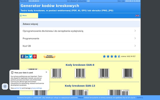Image resolution: width=160 pixels, height=100 pixels.
Task: Click the privacy shield floating icon
Action: [5, 86]
